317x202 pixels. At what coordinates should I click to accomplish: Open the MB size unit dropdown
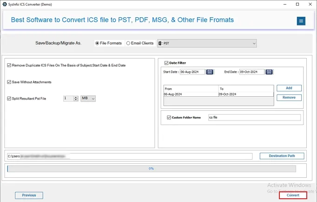[88, 99]
